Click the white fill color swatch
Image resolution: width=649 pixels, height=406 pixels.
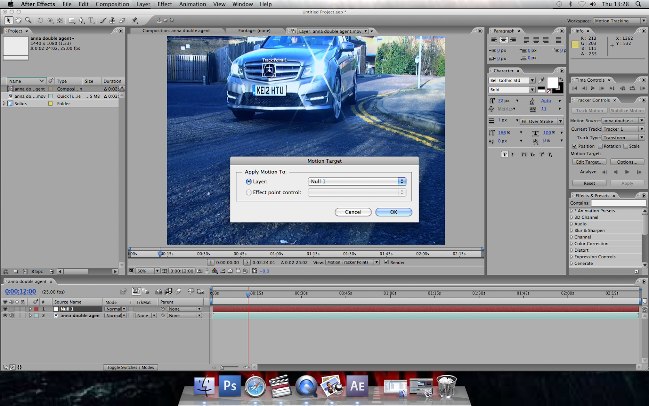click(x=552, y=82)
